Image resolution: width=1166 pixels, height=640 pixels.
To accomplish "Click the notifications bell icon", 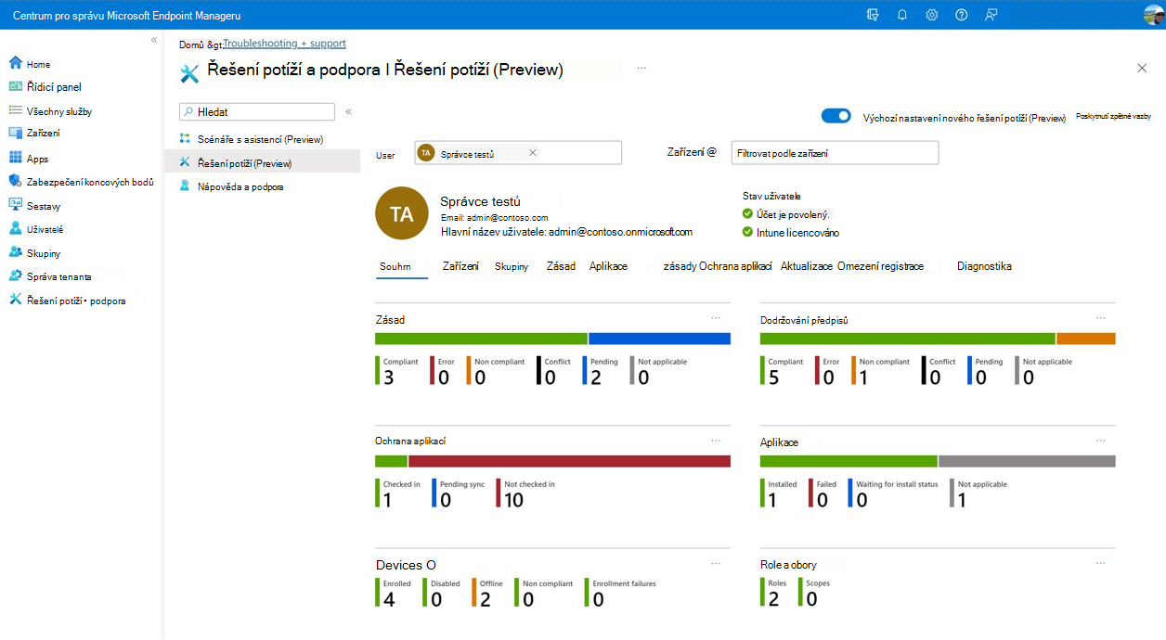I will point(902,15).
